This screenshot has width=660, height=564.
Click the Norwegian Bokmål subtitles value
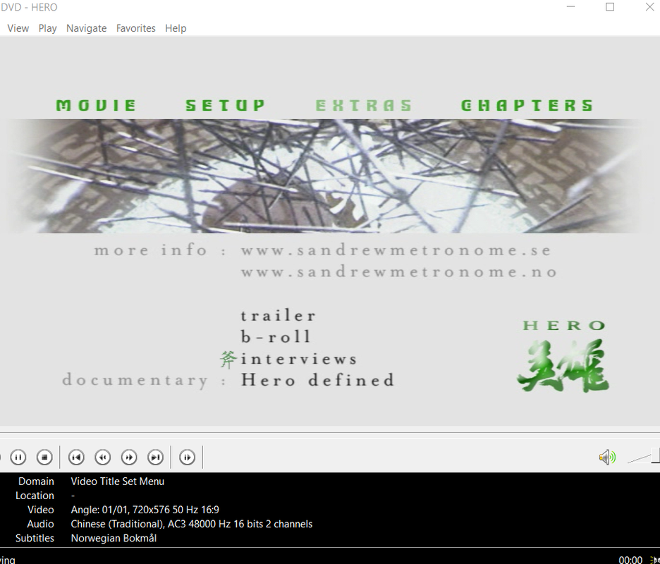[x=114, y=539]
